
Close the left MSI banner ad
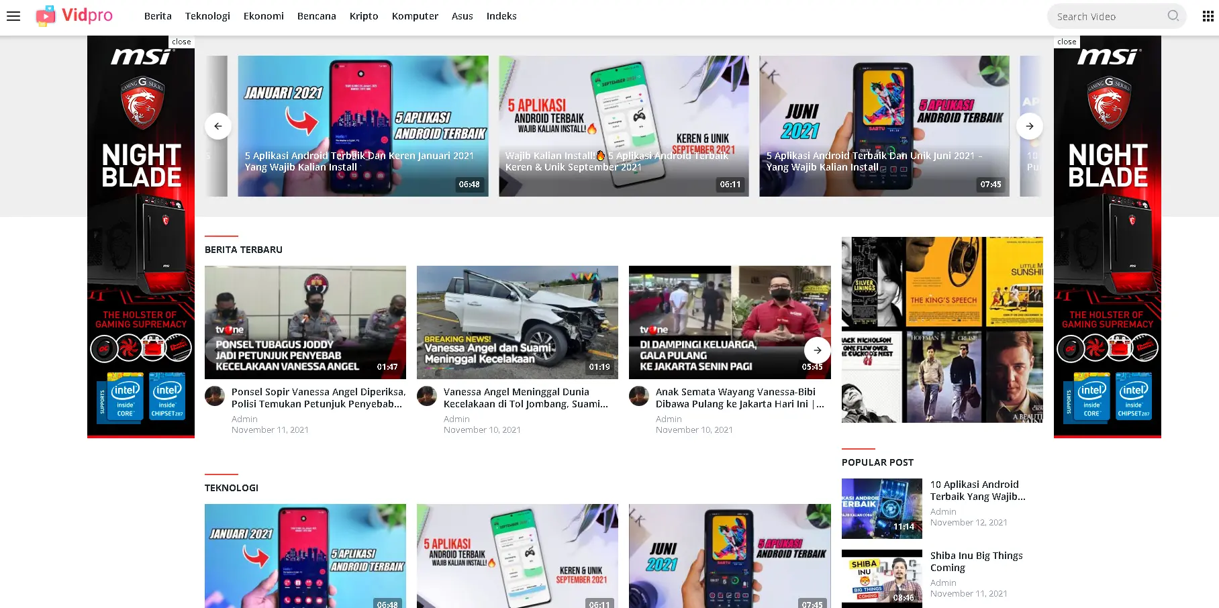181,42
